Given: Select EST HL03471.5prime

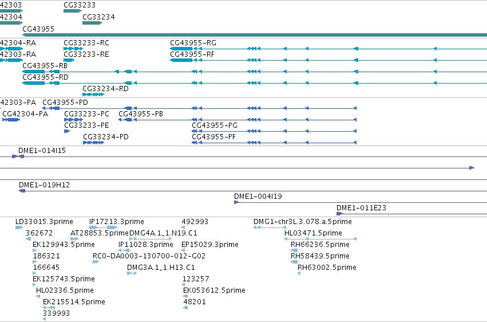Looking at the screenshot, I should coord(320,239).
